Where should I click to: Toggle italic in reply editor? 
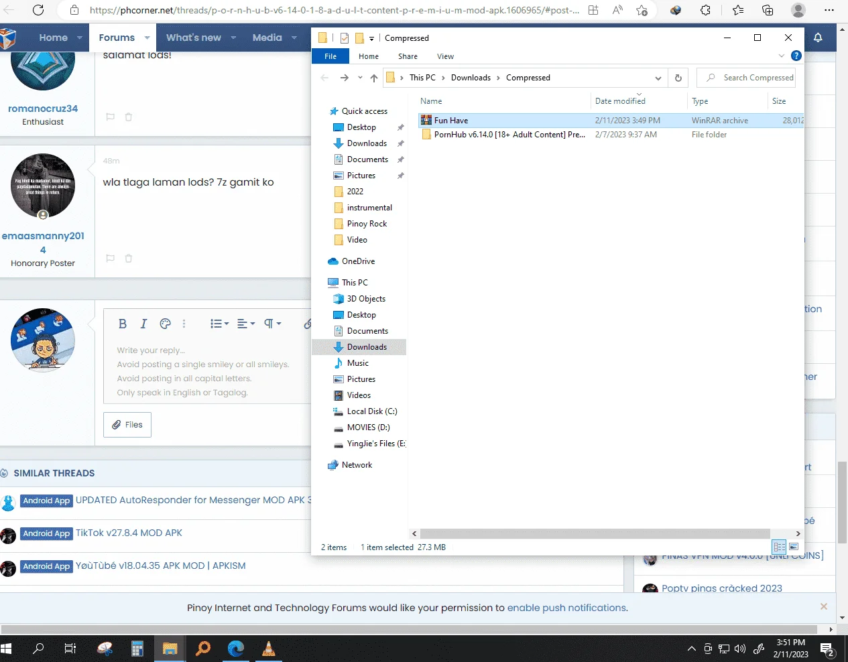click(x=143, y=324)
